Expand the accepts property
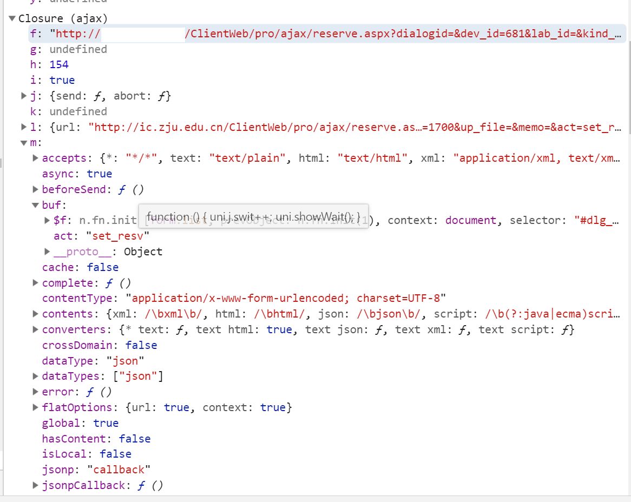Image resolution: width=631 pixels, height=502 pixels. point(36,158)
